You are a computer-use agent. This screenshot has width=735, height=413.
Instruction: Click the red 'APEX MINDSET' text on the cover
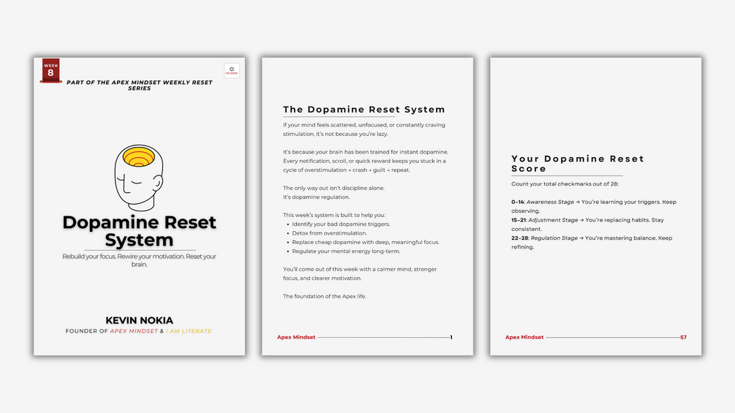pyautogui.click(x=134, y=331)
